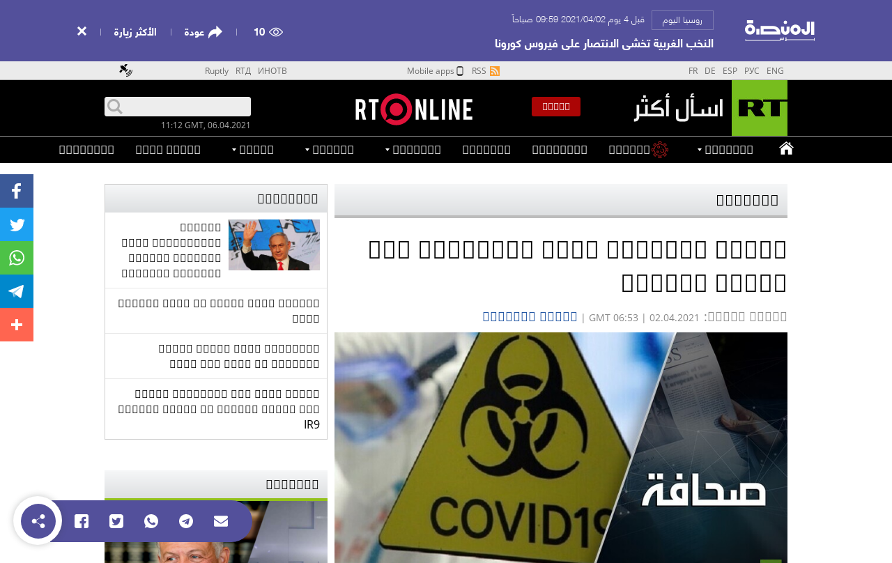Open الأكثر زيارة most visited link
The width and height of the screenshot is (892, 563).
pos(135,32)
